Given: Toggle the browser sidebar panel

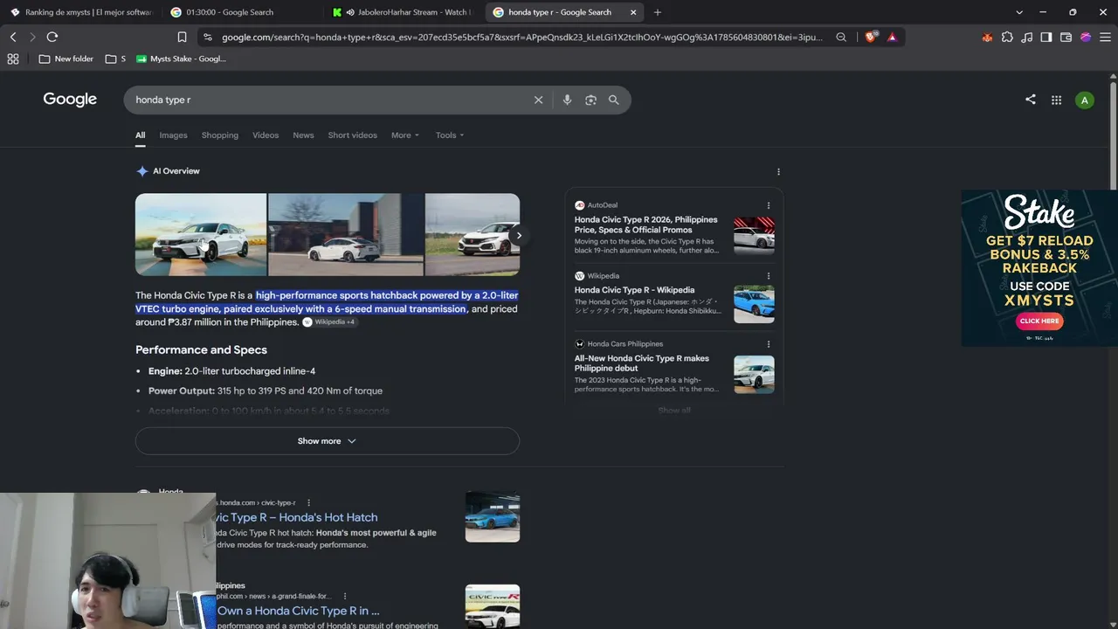Looking at the screenshot, I should 1046,38.
